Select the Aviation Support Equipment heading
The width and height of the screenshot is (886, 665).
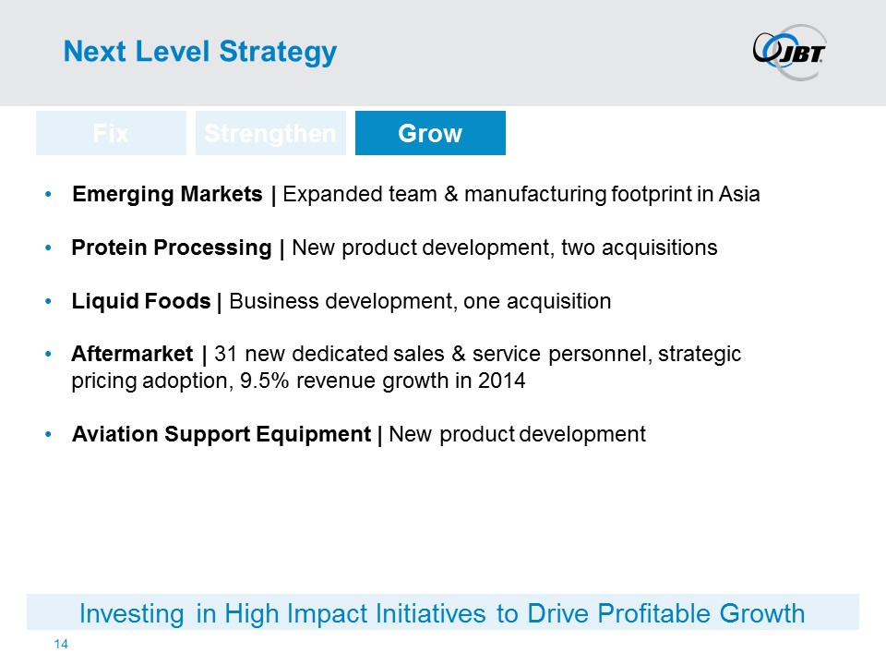221,434
